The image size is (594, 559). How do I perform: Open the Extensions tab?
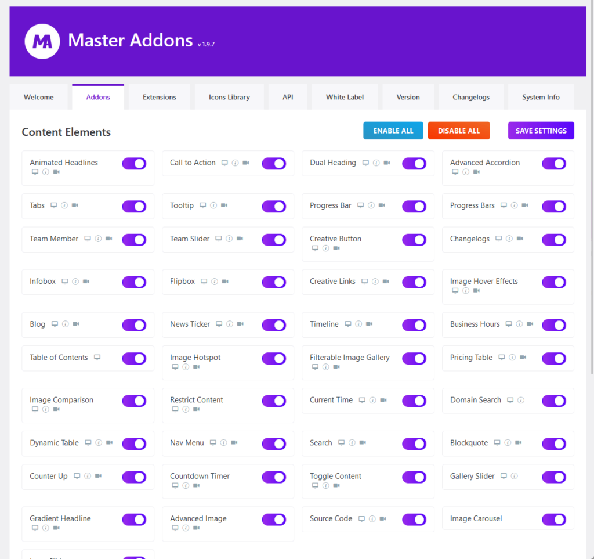pyautogui.click(x=160, y=97)
